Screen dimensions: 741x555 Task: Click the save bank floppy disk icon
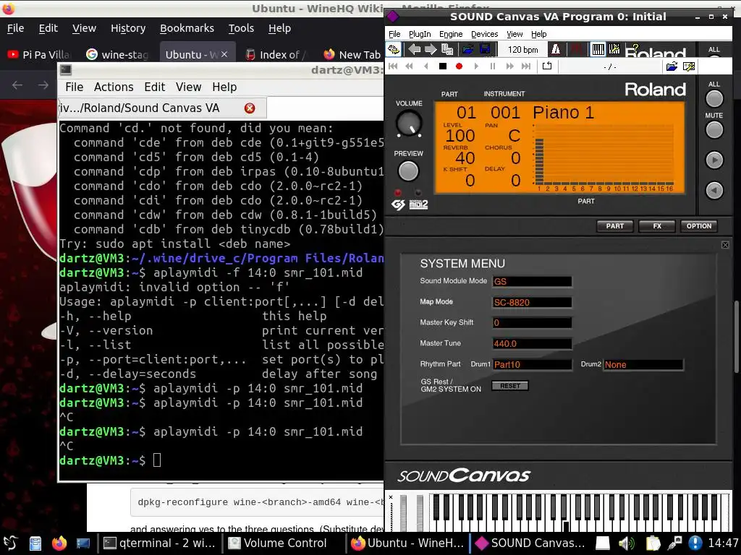tap(484, 49)
